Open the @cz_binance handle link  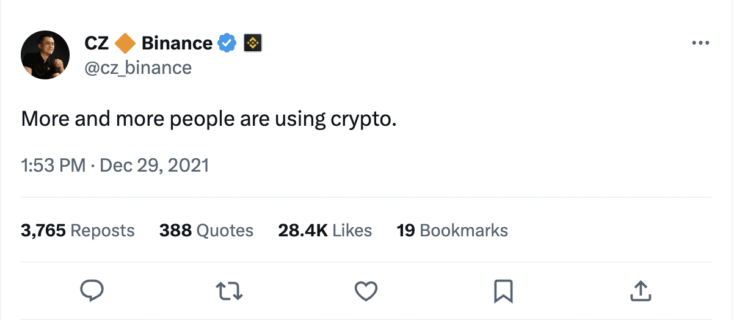pyautogui.click(x=138, y=67)
